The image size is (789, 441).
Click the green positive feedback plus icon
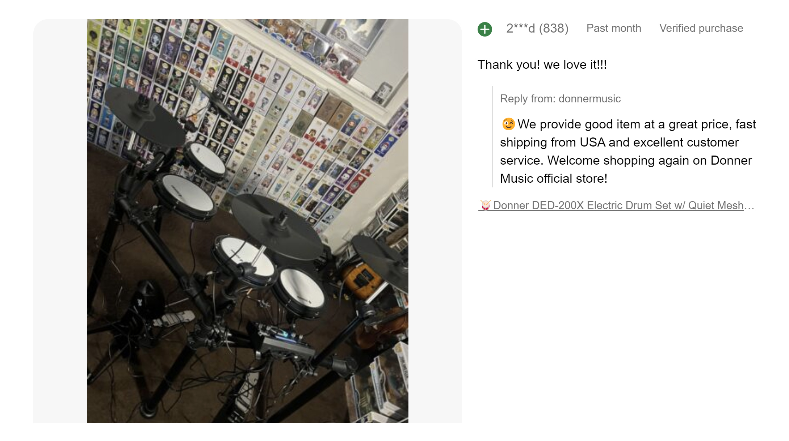pos(485,29)
